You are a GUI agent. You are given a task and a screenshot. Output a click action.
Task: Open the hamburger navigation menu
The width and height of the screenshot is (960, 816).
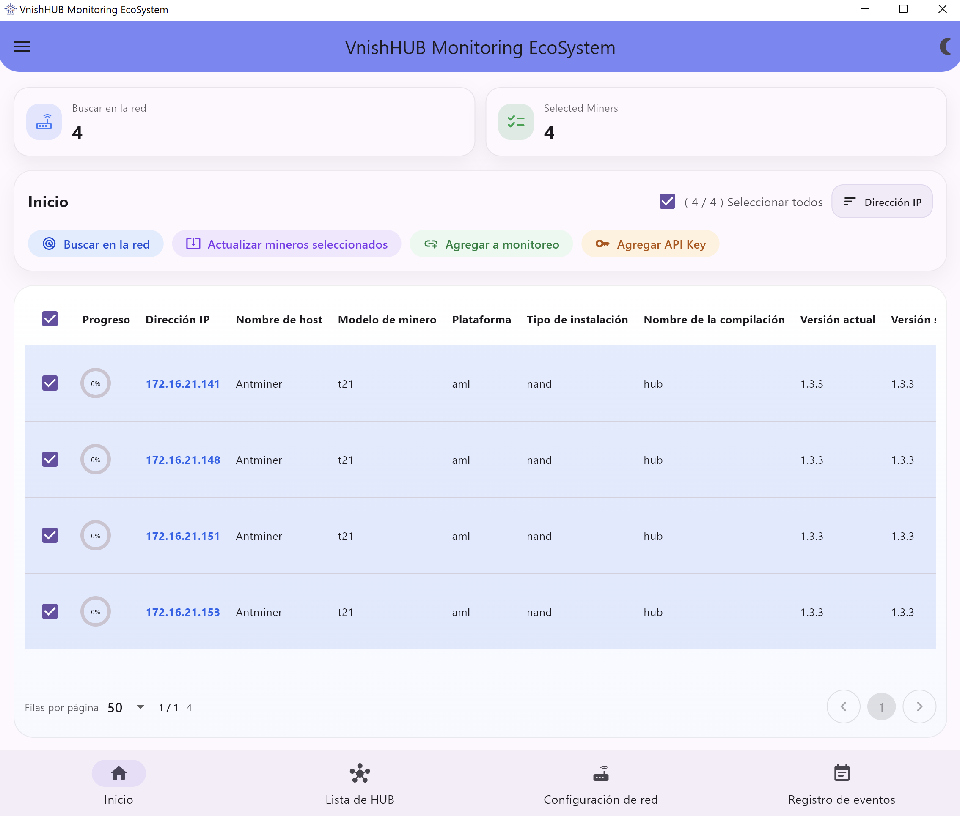click(x=22, y=47)
